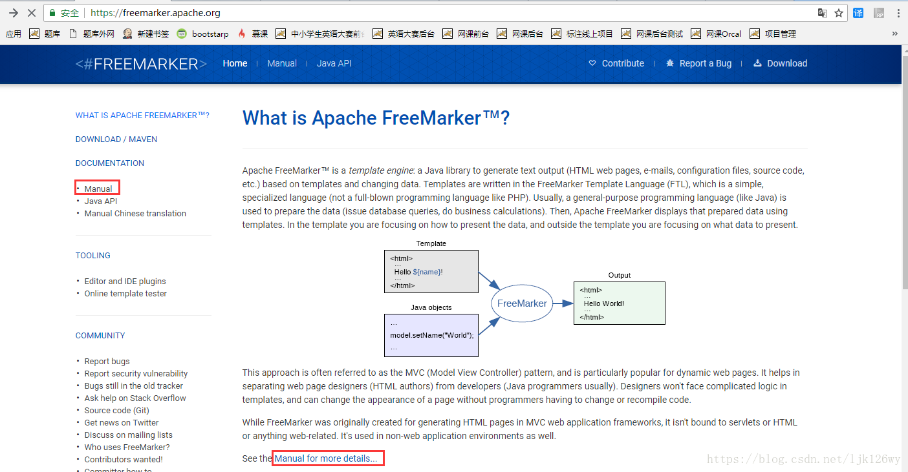
Task: Open Manual Chinese translation link
Action: pos(135,214)
